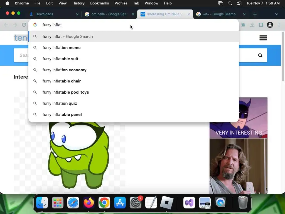
Task: Open the bearded long-haired man GIF
Action: [238, 166]
